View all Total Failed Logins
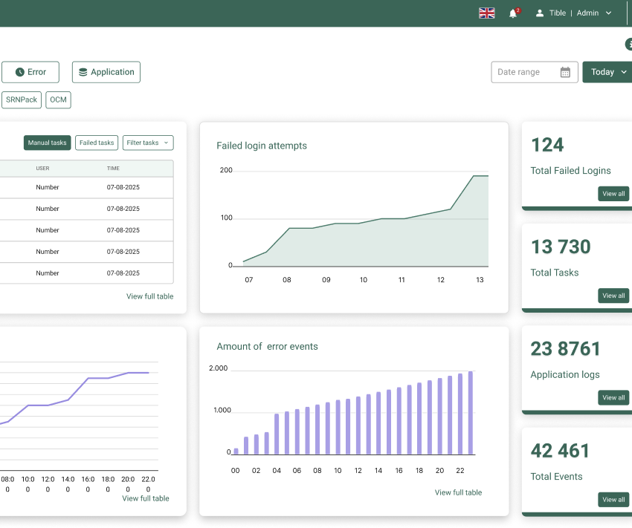The image size is (632, 528). (x=613, y=194)
